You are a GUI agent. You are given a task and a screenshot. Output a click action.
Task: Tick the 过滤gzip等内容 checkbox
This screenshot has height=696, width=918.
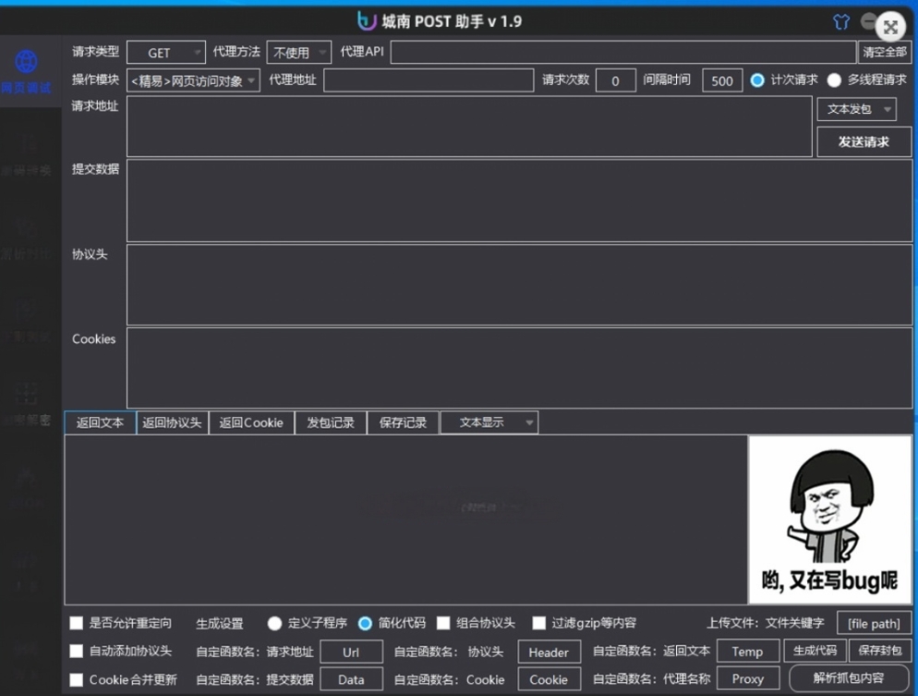pyautogui.click(x=539, y=623)
